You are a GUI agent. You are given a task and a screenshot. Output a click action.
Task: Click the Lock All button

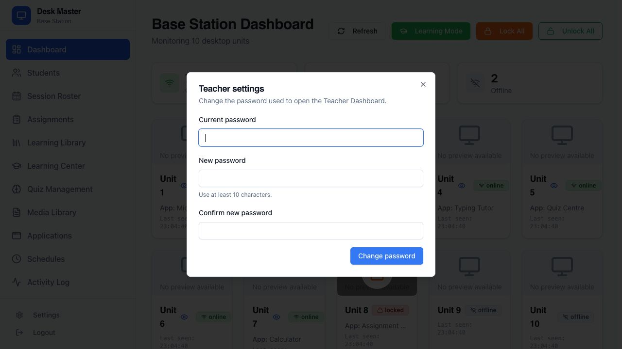coord(504,31)
